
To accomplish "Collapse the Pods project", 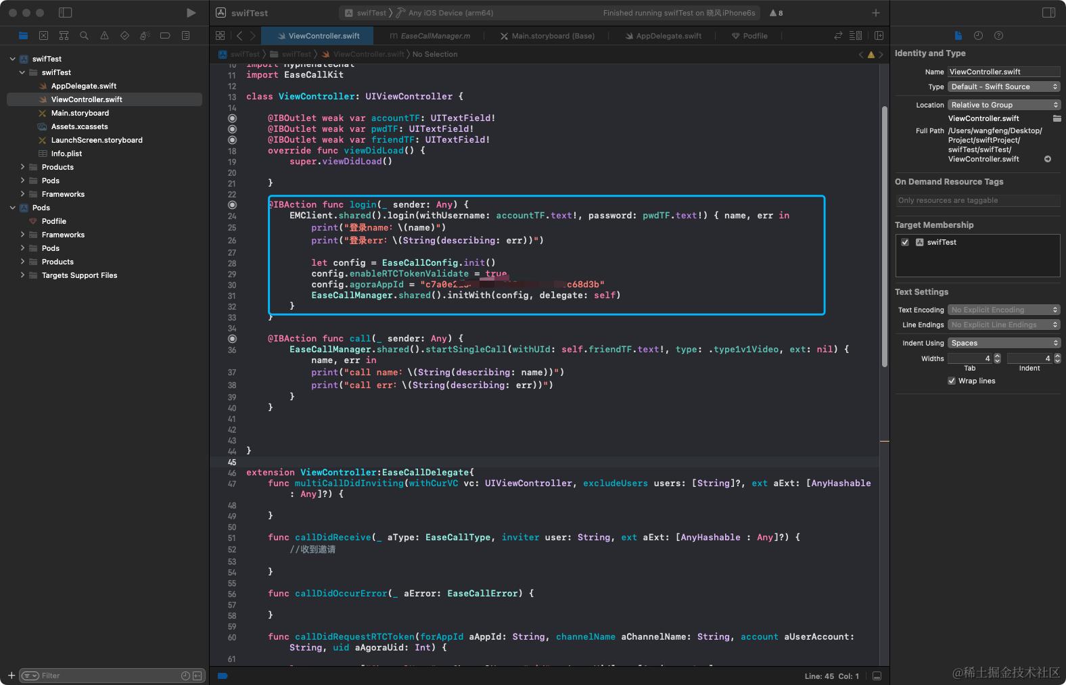I will click(x=13, y=208).
